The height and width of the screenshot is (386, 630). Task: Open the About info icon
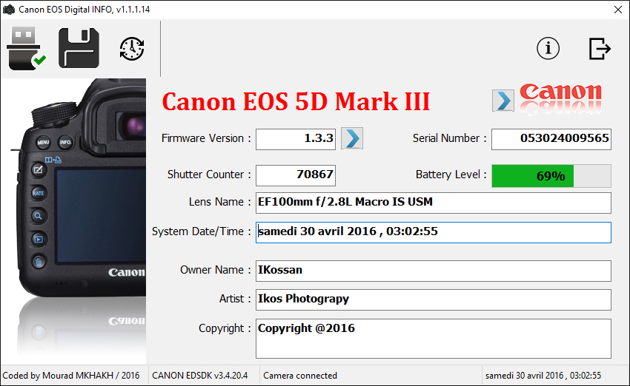pyautogui.click(x=548, y=49)
